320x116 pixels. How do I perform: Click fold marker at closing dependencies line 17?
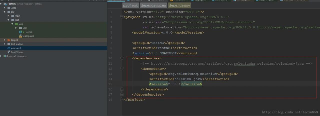pos(122,94)
